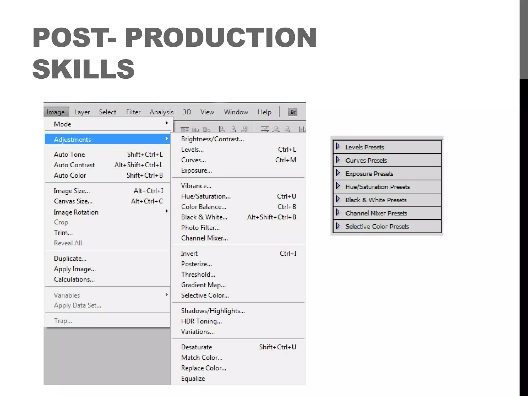Open the Levels... adjustment

tap(238, 150)
